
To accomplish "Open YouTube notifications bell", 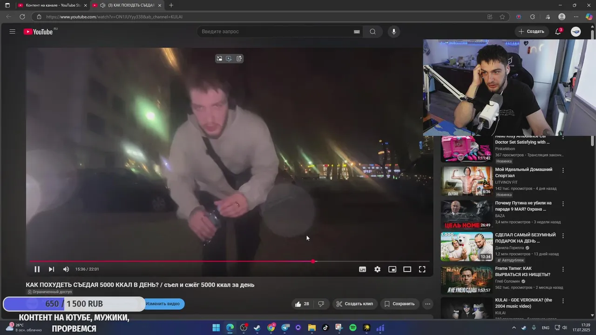I will 558,32.
